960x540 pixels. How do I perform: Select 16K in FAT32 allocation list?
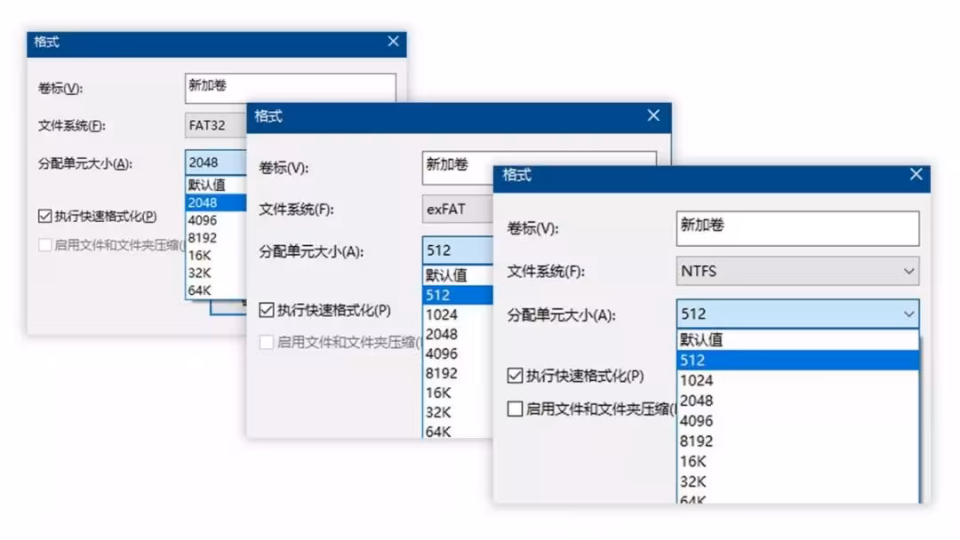point(216,255)
